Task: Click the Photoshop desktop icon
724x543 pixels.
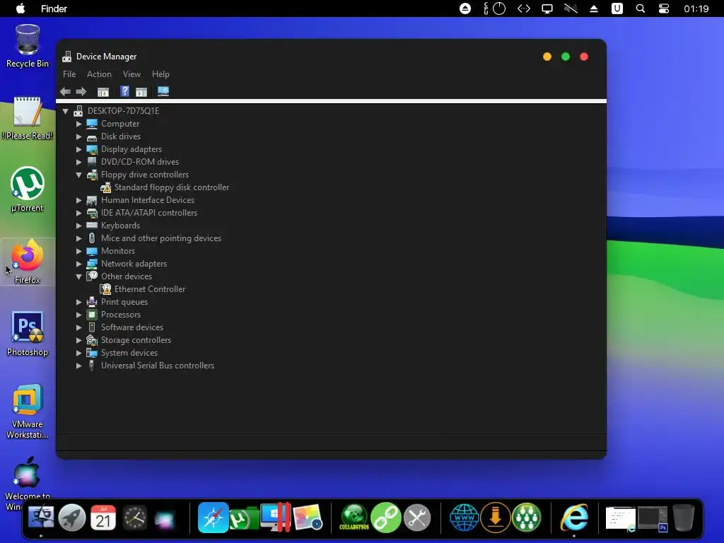Action: (x=28, y=334)
